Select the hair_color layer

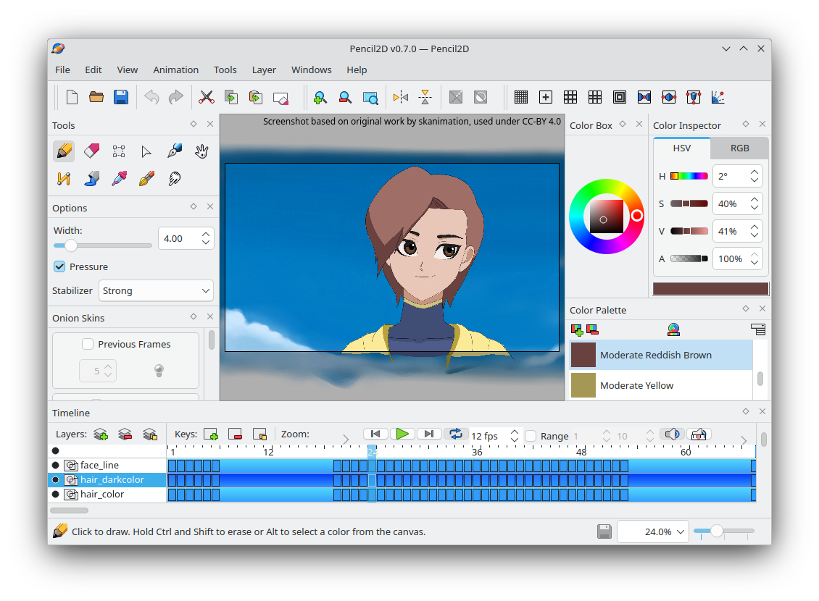(102, 494)
